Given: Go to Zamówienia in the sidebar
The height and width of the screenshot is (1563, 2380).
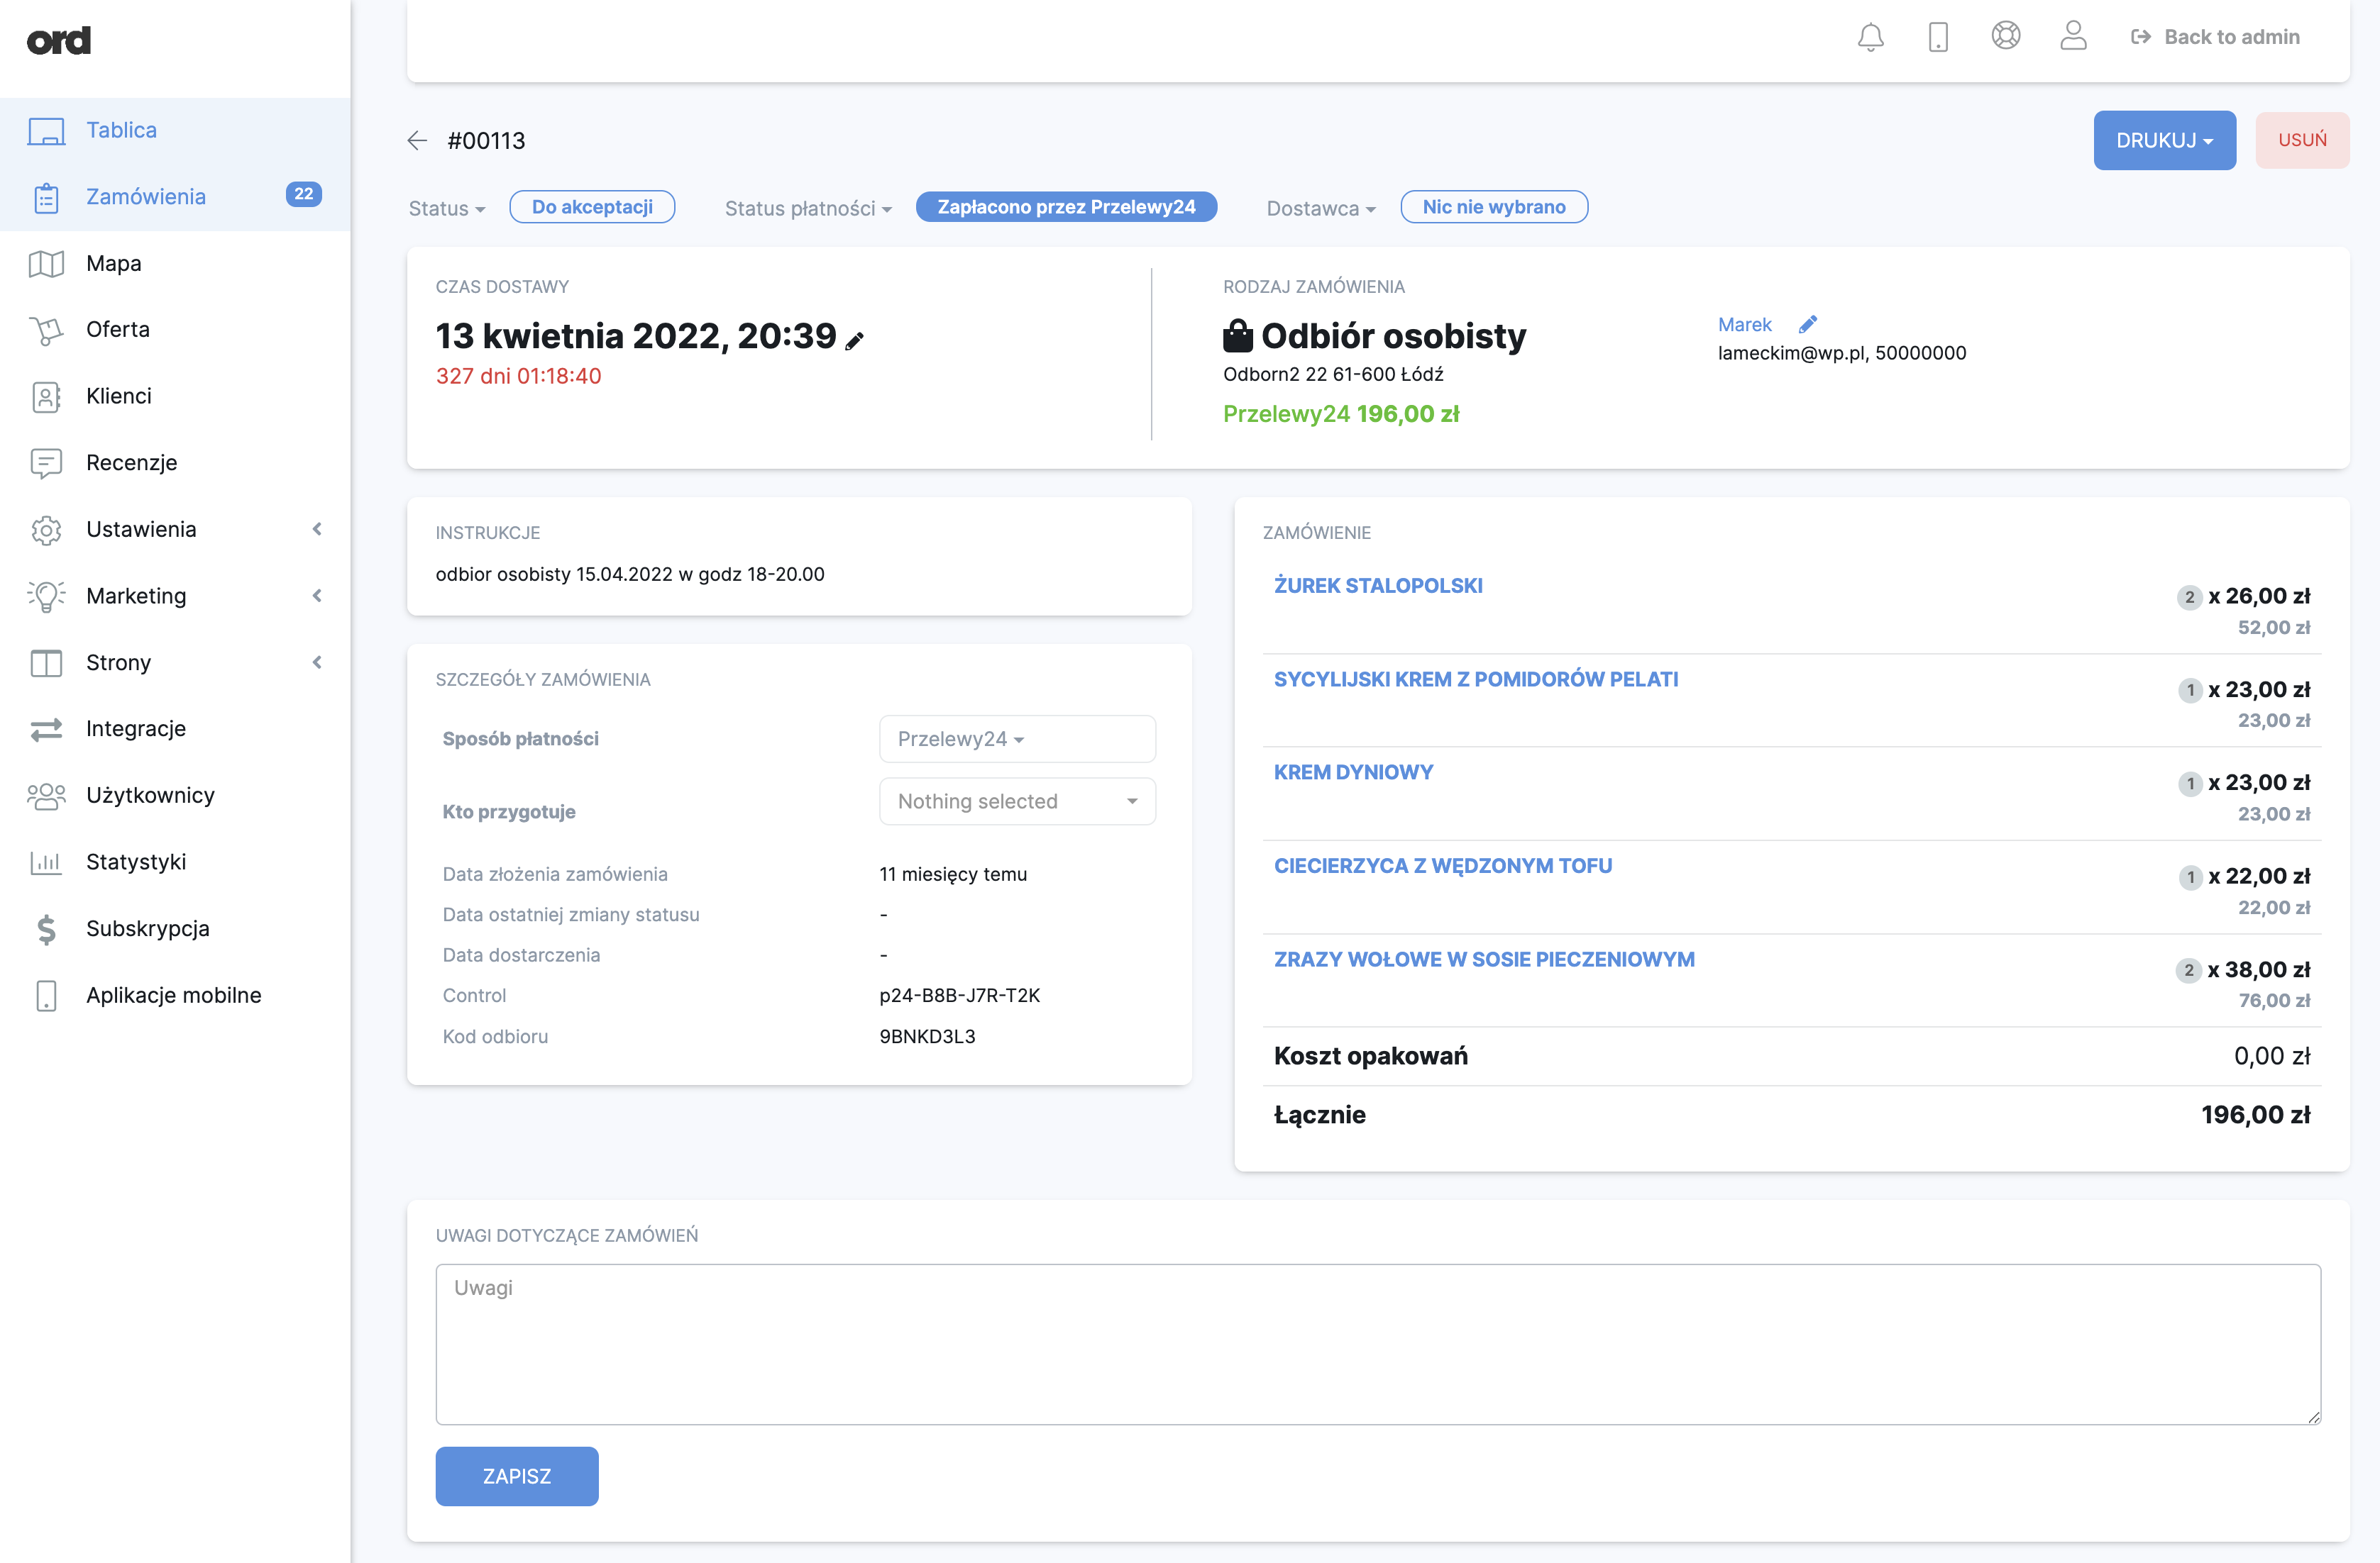Looking at the screenshot, I should click(146, 197).
